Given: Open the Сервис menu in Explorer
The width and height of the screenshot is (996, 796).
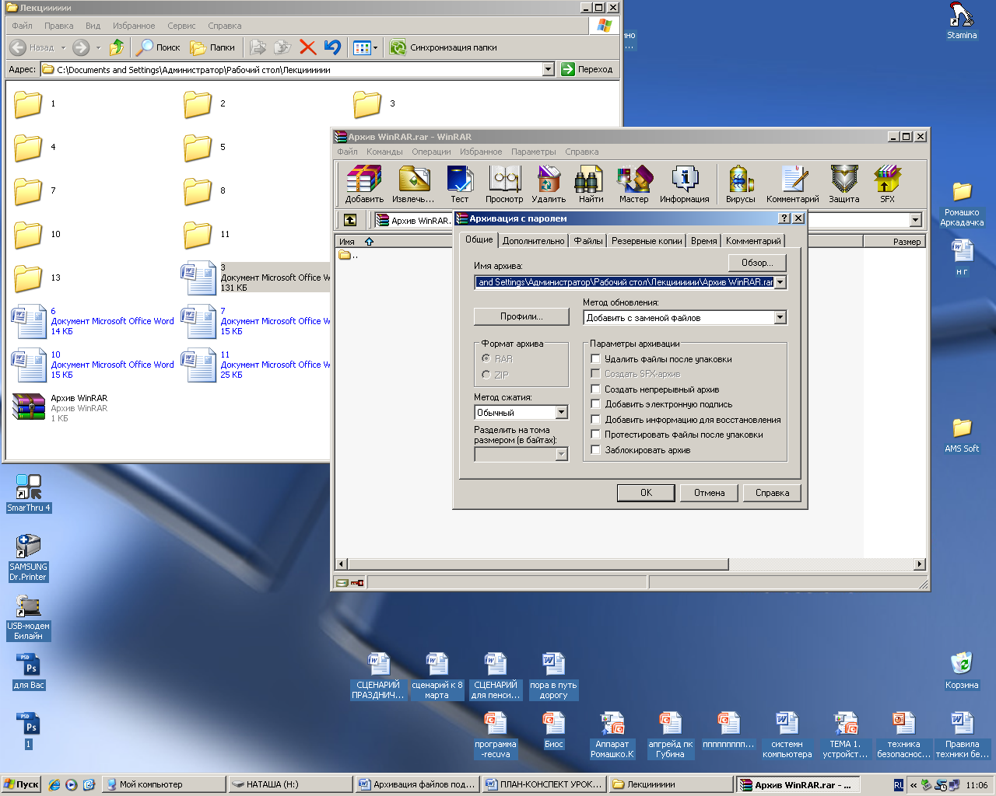Looking at the screenshot, I should click(x=181, y=26).
